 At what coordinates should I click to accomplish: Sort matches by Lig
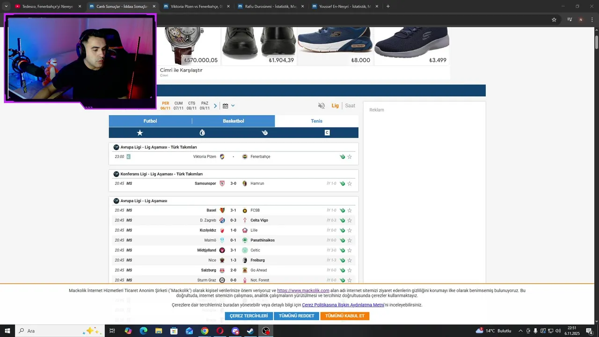point(335,106)
